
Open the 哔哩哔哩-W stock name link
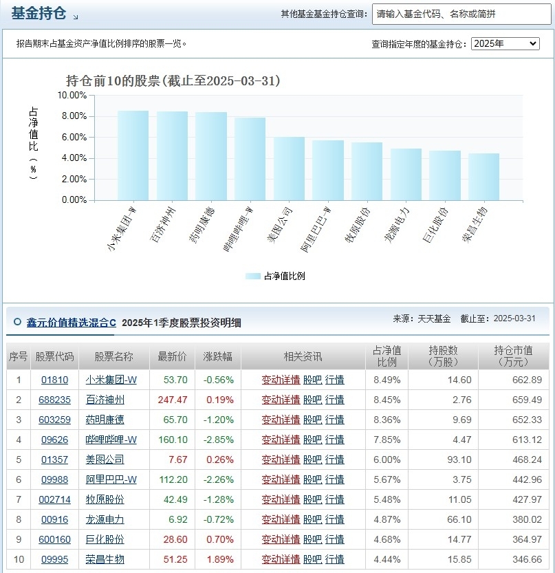tap(111, 440)
